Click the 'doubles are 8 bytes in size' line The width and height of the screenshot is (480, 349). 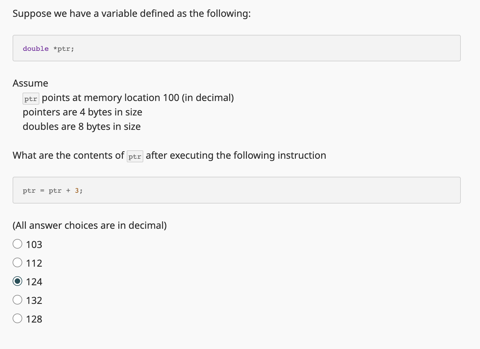pos(82,127)
